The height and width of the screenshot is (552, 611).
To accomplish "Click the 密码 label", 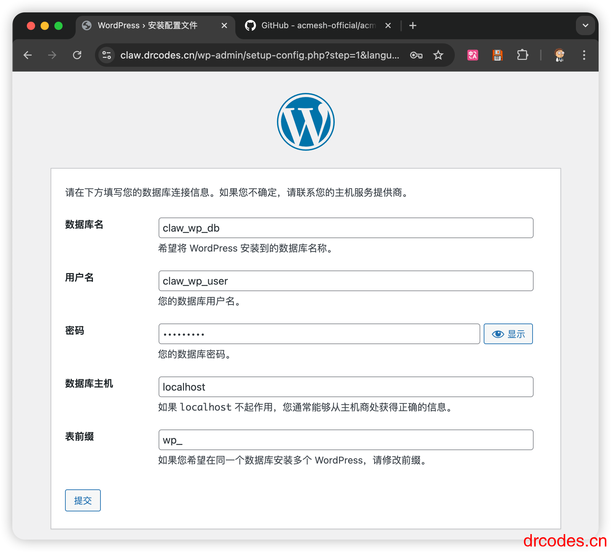I will [x=75, y=331].
